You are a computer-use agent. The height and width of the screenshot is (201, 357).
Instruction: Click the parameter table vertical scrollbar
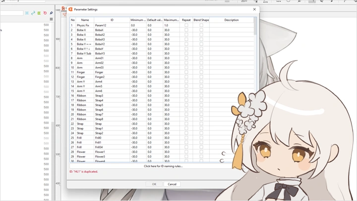(x=256, y=26)
